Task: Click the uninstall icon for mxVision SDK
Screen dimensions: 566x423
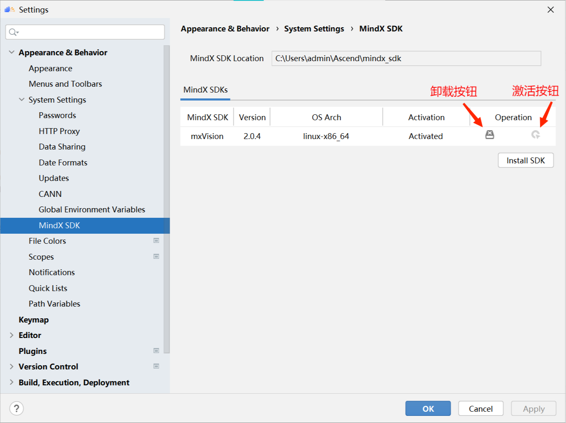Action: pos(489,135)
